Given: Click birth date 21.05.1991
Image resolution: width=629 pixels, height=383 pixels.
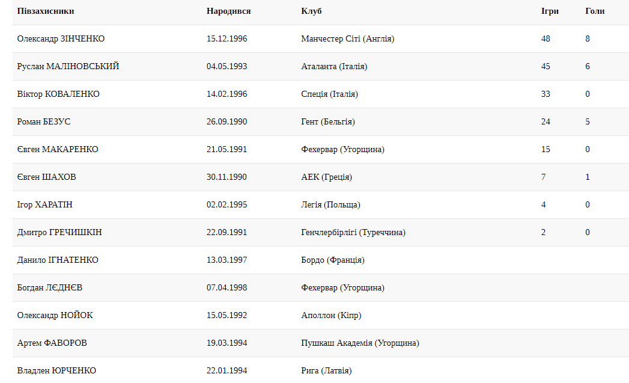Looking at the screenshot, I should (x=226, y=149).
